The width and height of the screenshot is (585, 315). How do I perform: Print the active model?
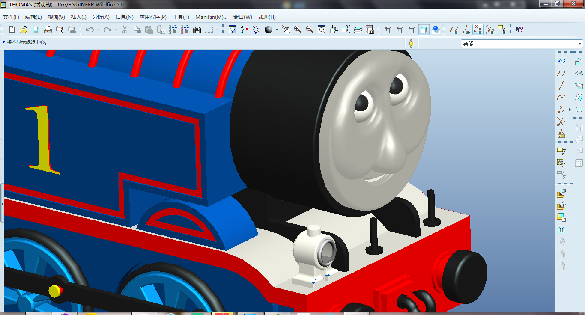[x=48, y=30]
